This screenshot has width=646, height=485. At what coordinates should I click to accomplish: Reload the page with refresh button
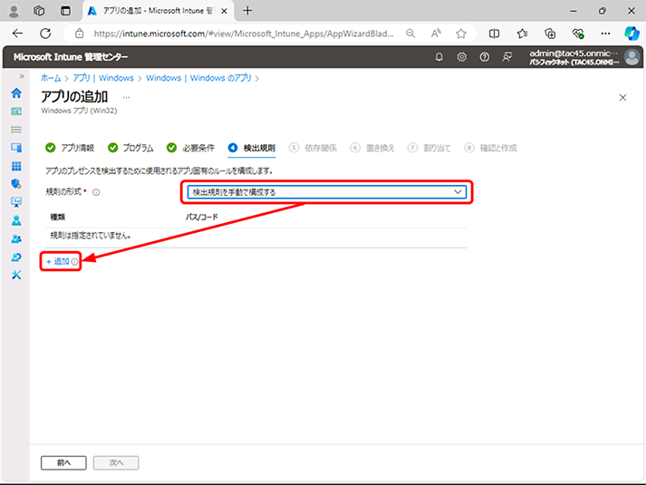click(45, 34)
